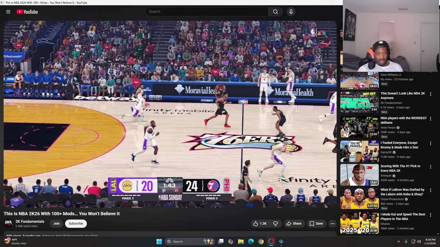Open Google Chrome from the taskbar
The image size is (440, 247).
click(261, 242)
